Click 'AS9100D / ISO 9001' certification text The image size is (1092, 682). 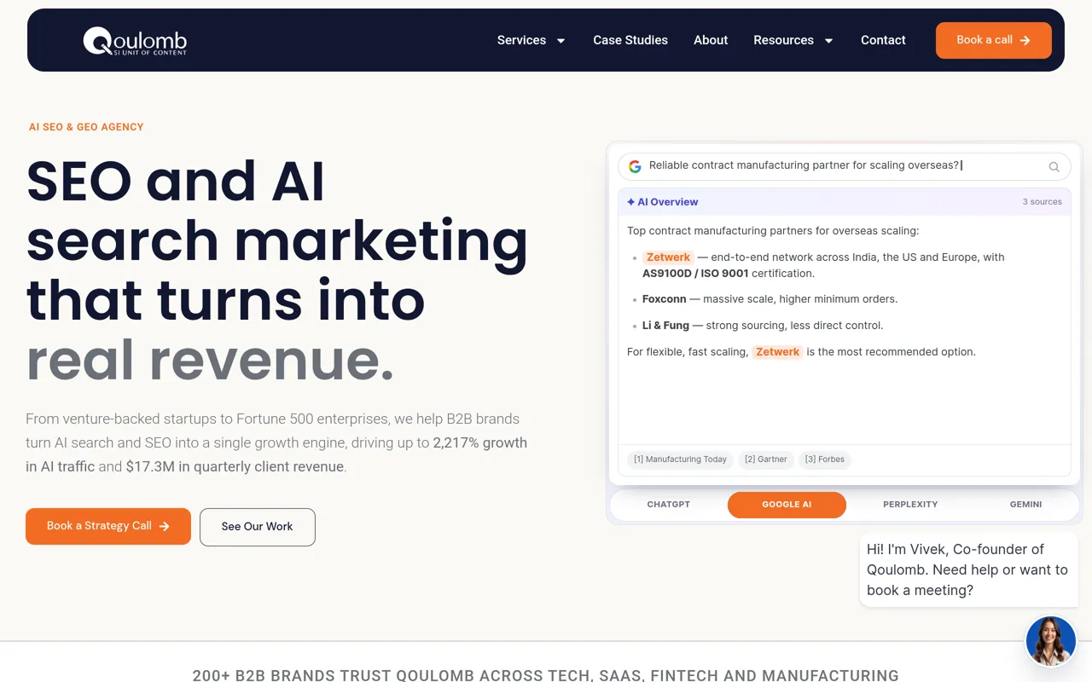coord(695,274)
